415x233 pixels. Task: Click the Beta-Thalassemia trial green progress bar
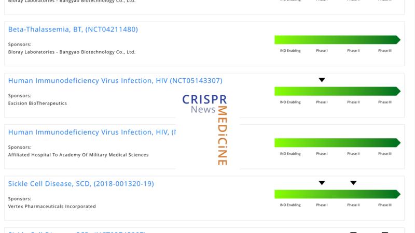coord(337,40)
